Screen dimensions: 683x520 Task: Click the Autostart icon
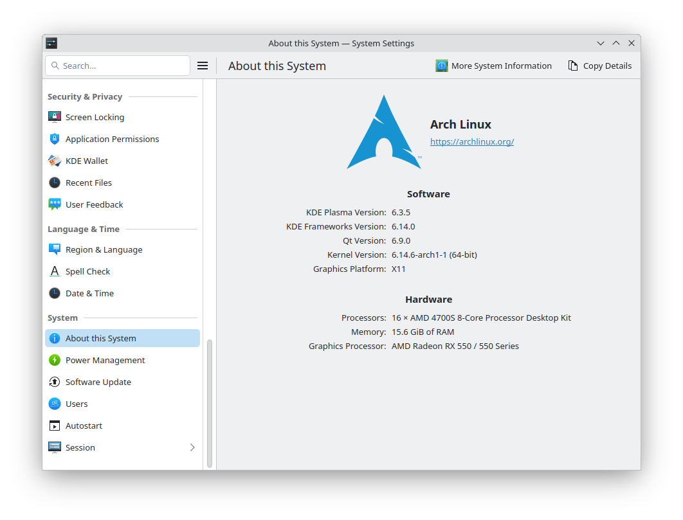pos(55,426)
